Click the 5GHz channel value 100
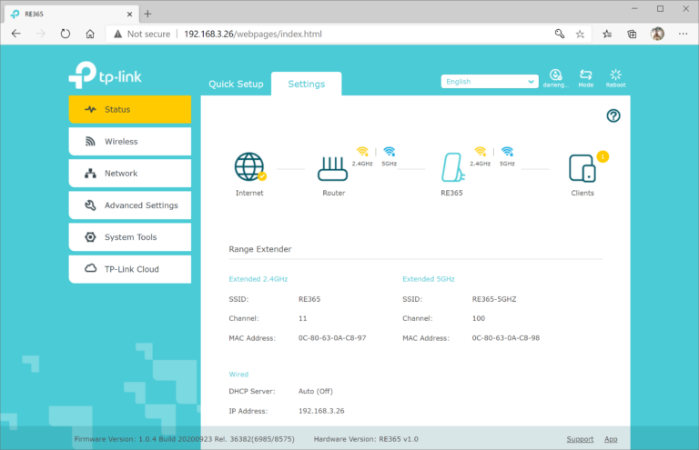 [x=479, y=318]
